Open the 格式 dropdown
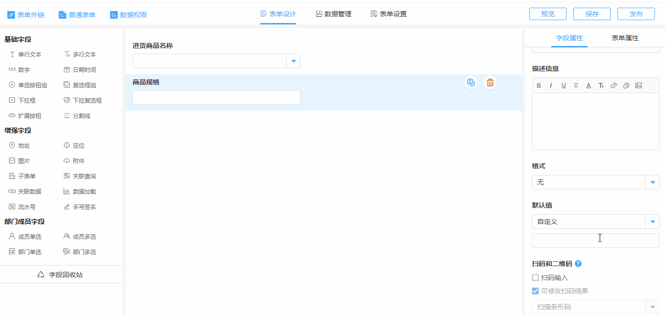This screenshot has height=315, width=665. (x=653, y=183)
